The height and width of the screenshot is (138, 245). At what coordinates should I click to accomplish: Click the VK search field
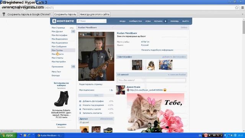tap(91, 21)
